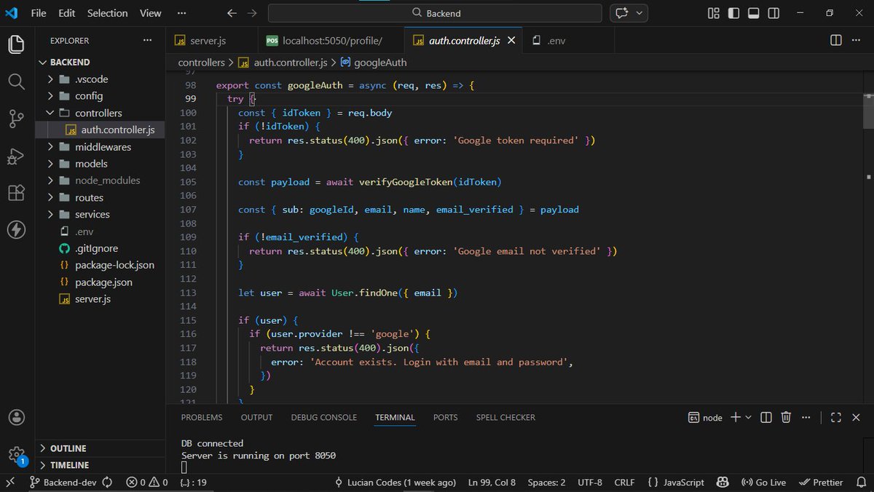Toggle the bottom panel visibility
The height and width of the screenshot is (492, 874).
point(752,12)
